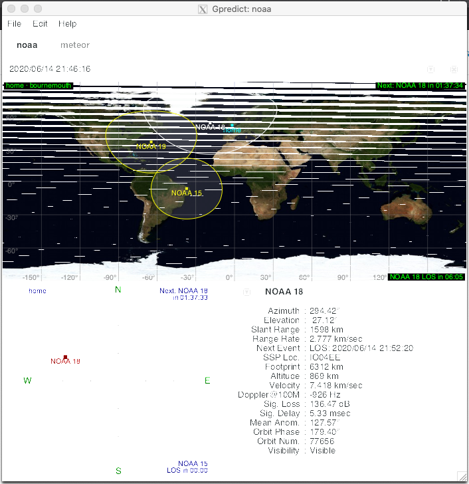This screenshot has height=484, width=469.
Task: Click the cyan home ground station marker
Action: [232, 125]
